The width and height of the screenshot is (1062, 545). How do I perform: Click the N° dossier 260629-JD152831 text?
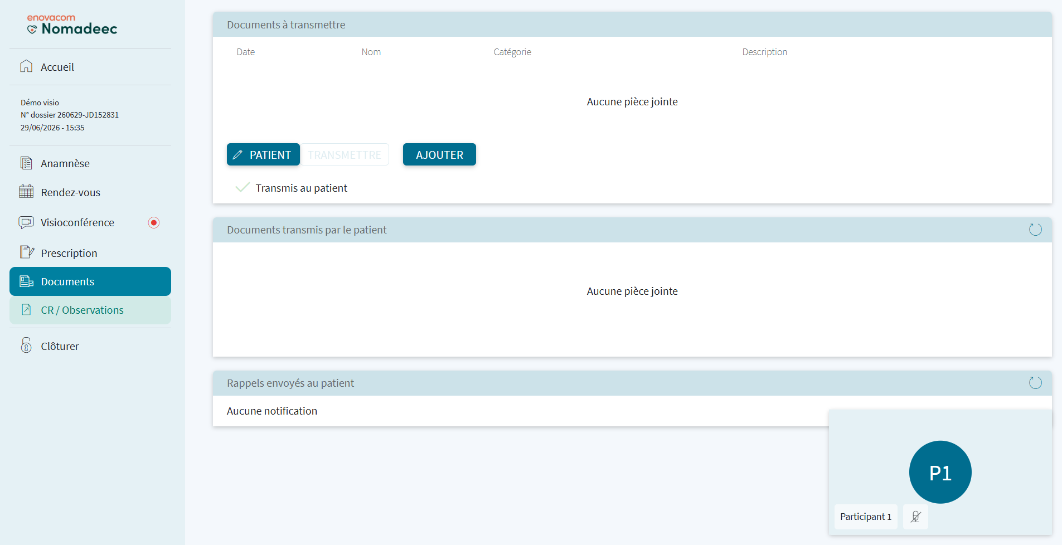click(70, 115)
